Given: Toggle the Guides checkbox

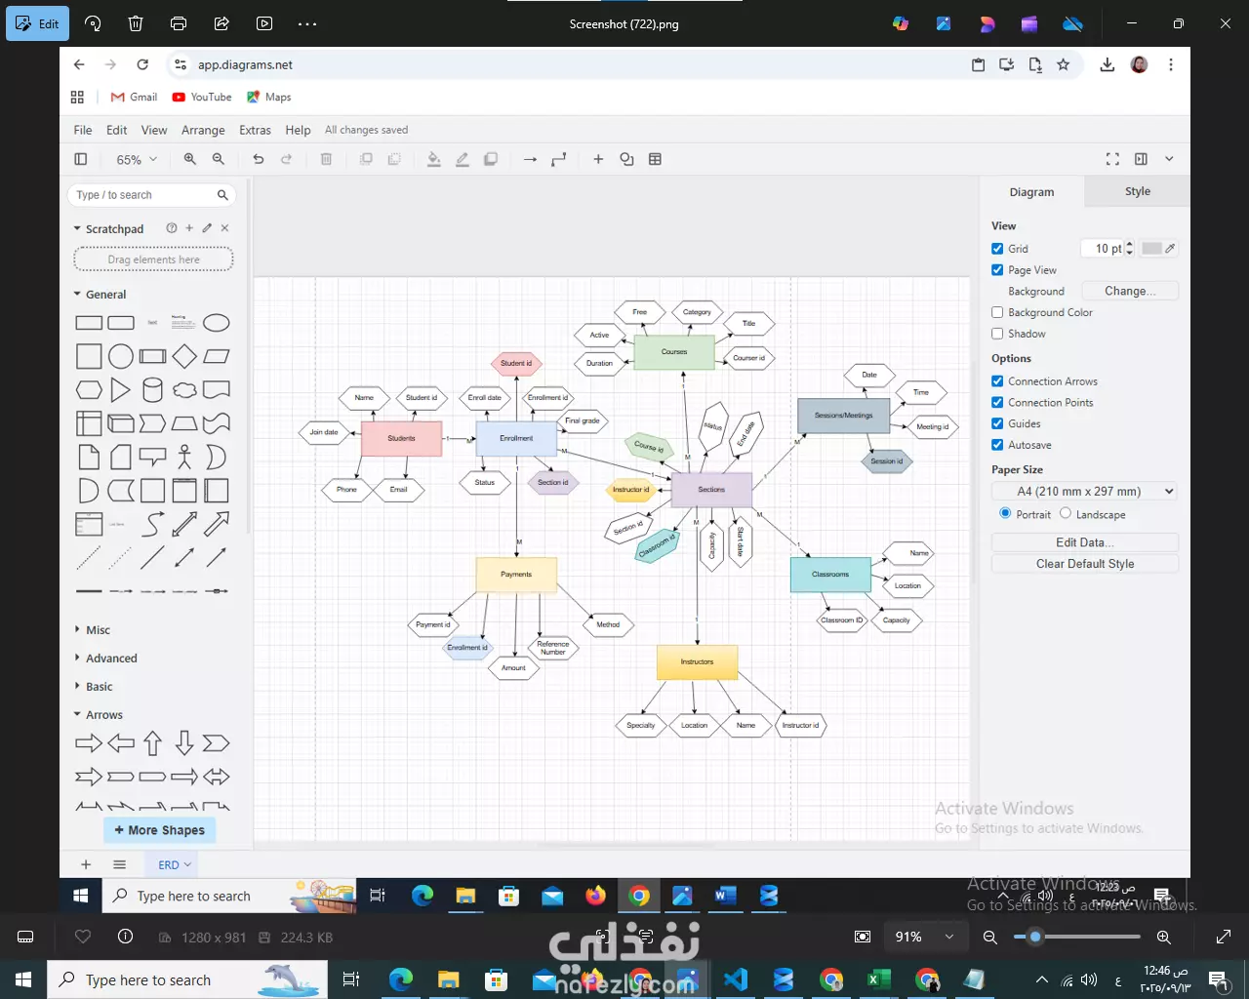Looking at the screenshot, I should pyautogui.click(x=997, y=423).
